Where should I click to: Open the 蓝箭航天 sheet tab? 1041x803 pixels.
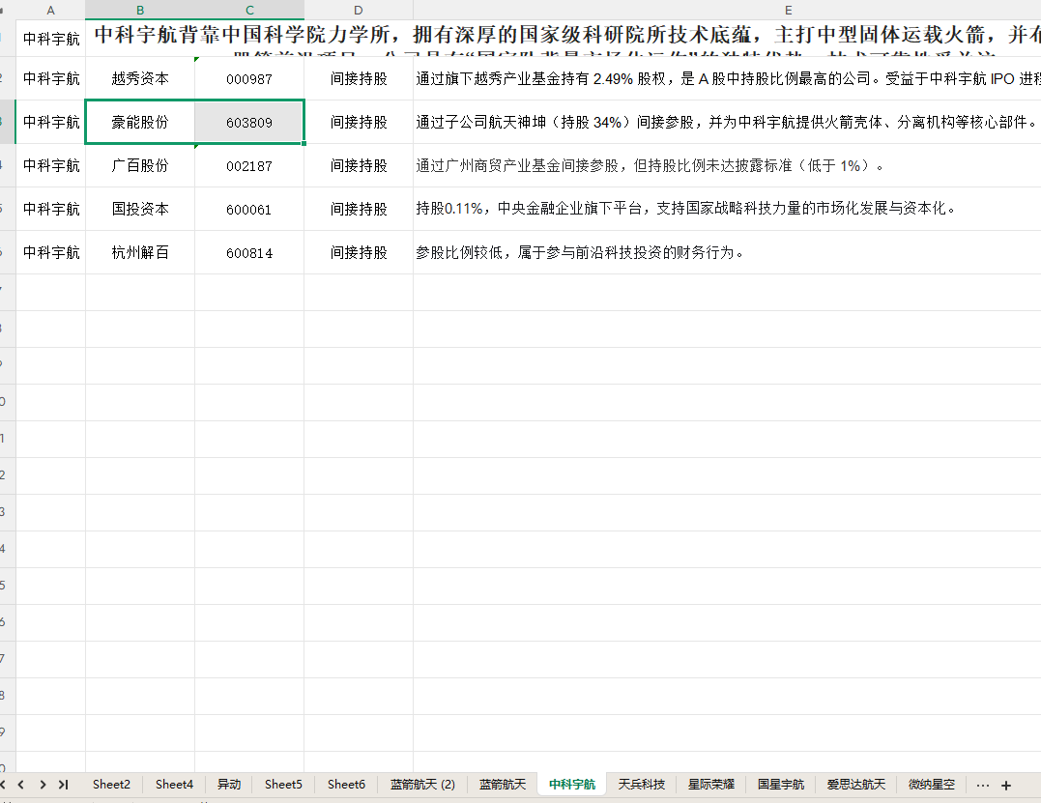click(503, 785)
